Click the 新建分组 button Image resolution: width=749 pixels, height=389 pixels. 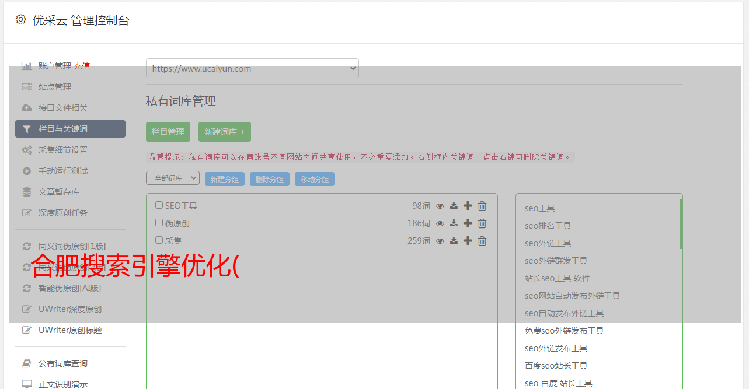(225, 180)
